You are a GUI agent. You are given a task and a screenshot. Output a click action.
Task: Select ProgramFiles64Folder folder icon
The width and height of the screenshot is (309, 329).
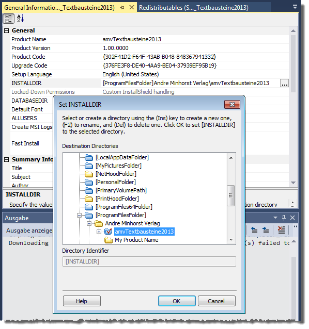click(89, 207)
